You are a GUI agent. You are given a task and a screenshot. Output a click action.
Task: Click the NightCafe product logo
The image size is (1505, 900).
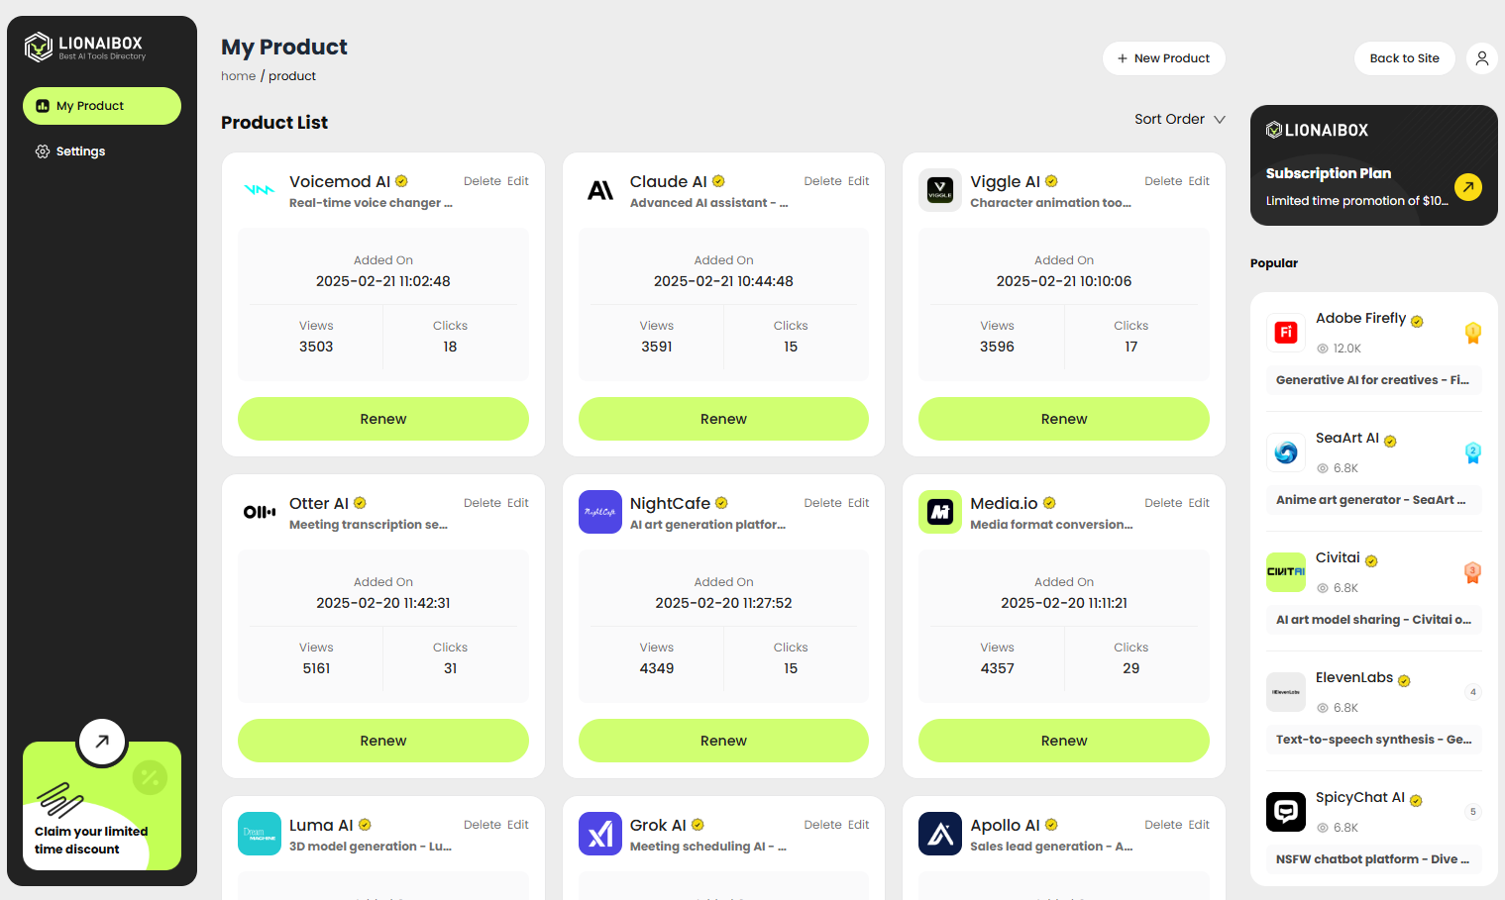point(600,512)
